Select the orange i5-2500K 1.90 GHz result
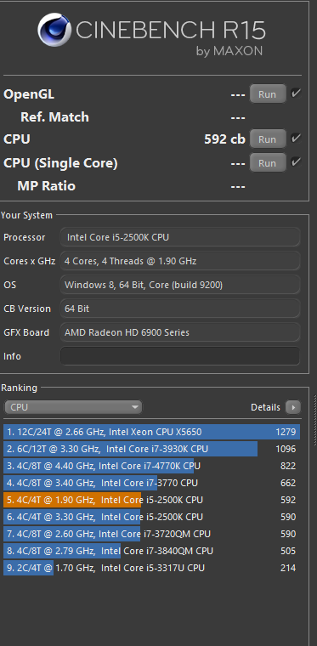Viewport: 317px width, 646px height. [151, 500]
